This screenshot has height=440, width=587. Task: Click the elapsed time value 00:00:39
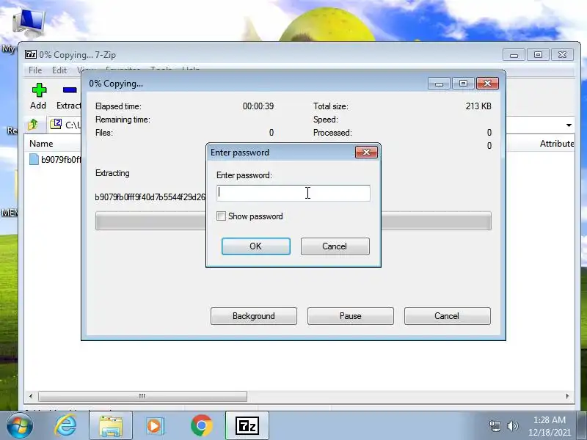(258, 106)
